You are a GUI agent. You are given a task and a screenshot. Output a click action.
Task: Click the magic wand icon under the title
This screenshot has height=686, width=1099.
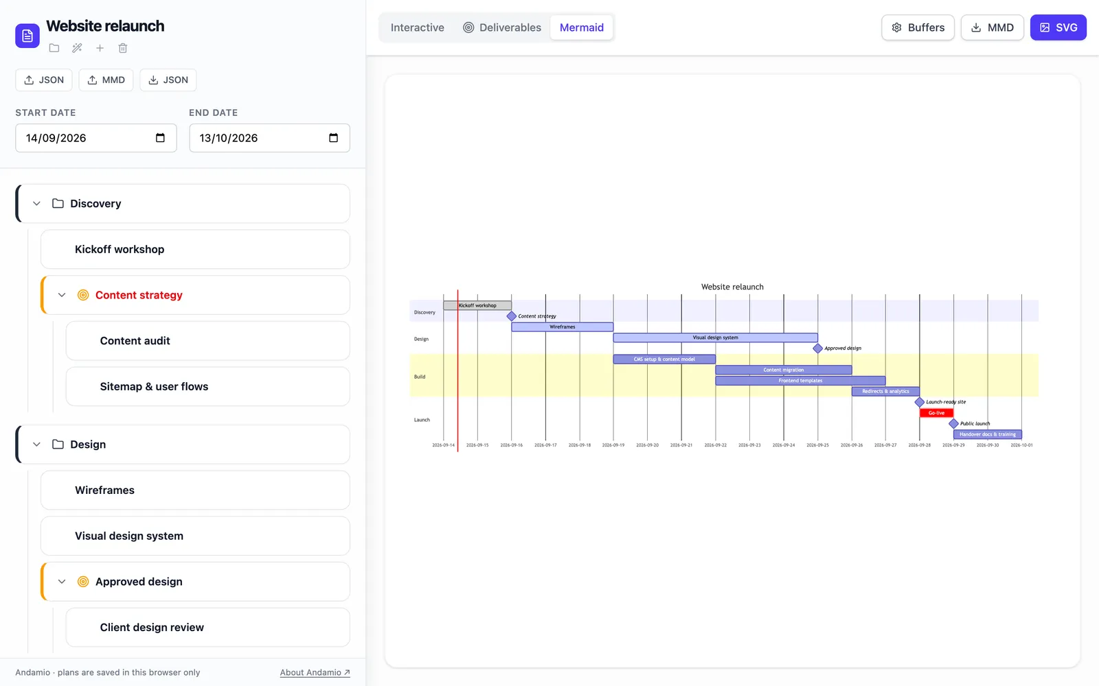pyautogui.click(x=77, y=48)
